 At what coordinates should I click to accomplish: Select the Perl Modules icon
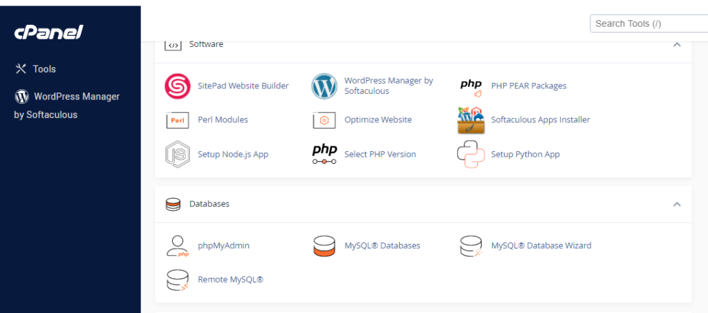(178, 120)
